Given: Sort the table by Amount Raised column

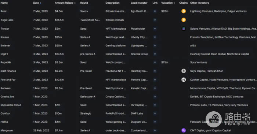Looking at the screenshot, I should [65, 3].
